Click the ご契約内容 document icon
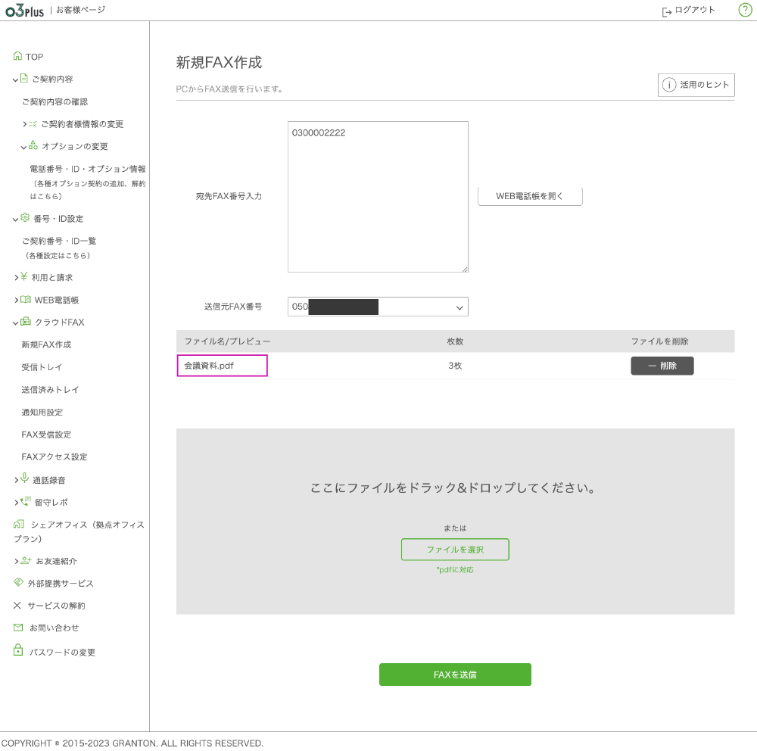 pos(24,78)
